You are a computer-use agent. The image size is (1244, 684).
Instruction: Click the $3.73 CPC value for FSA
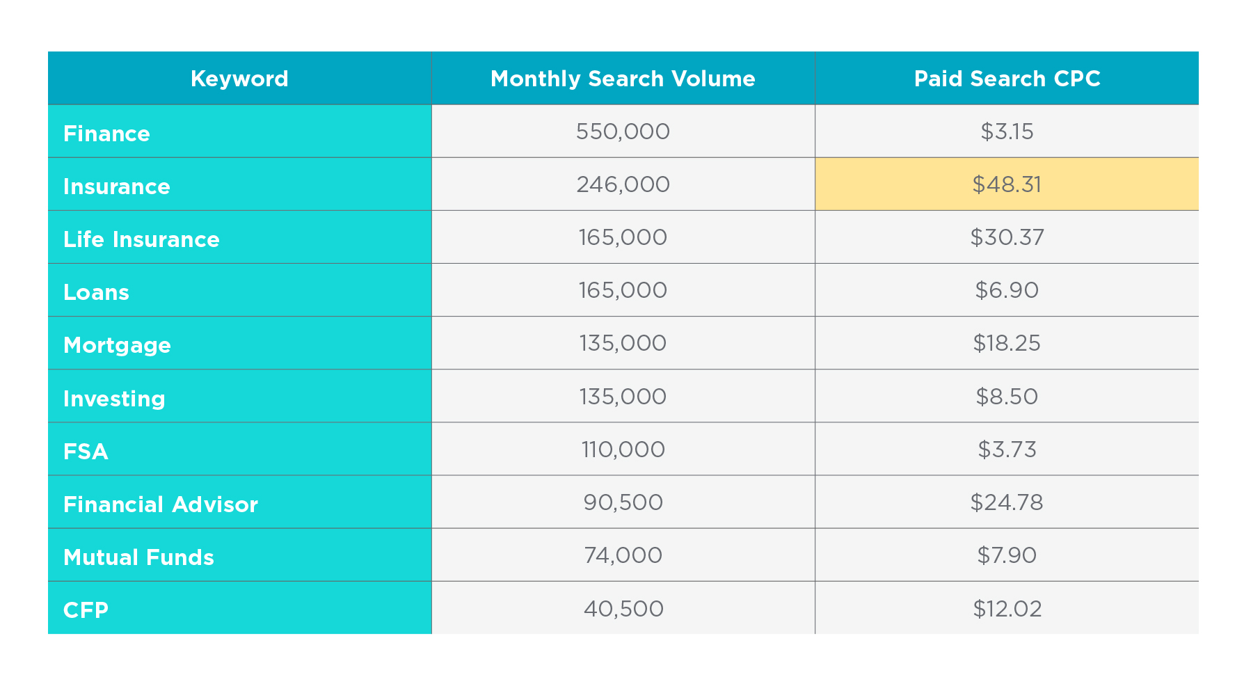pos(1007,449)
